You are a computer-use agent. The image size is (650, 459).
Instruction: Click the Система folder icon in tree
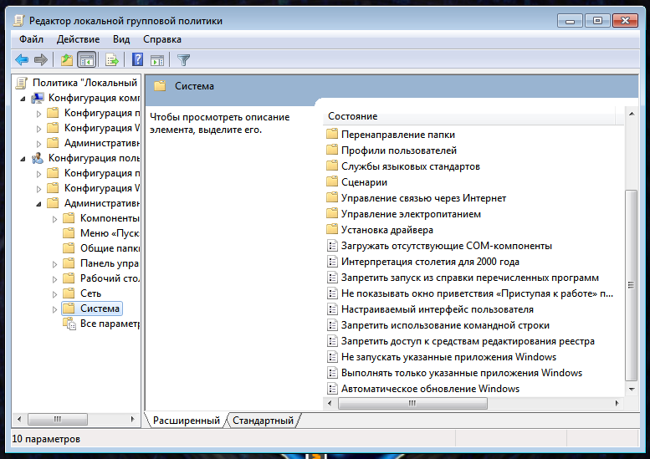[69, 308]
